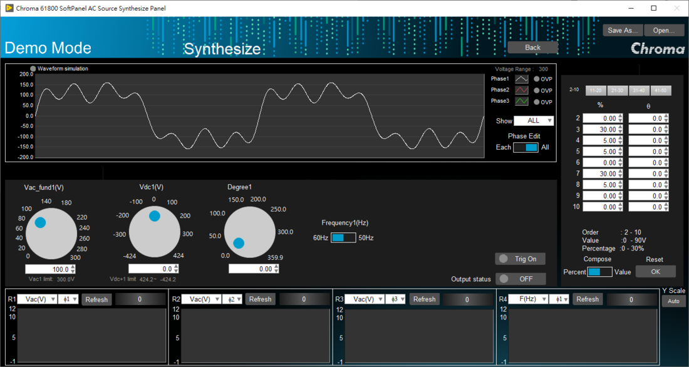Click the R4 Refresh button
The height and width of the screenshot is (367, 689).
588,300
